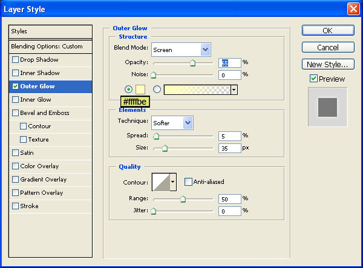Open the Blend Mode dropdown
Screen dimensions: 363x268
pos(181,50)
